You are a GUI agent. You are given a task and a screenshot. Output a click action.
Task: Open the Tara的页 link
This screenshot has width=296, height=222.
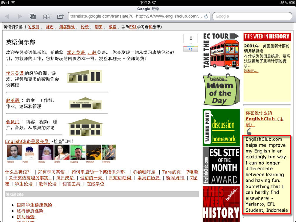[x=171, y=172]
